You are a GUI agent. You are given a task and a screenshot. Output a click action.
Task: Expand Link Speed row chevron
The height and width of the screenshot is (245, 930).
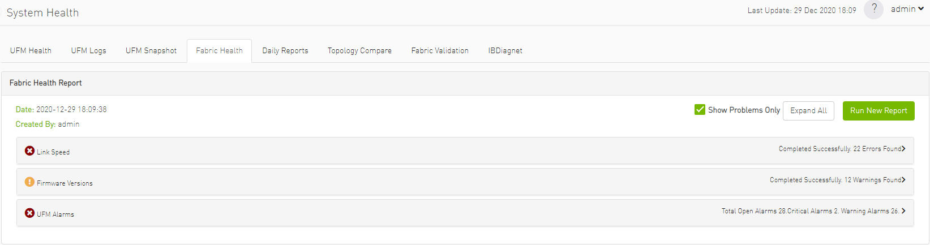(x=903, y=149)
